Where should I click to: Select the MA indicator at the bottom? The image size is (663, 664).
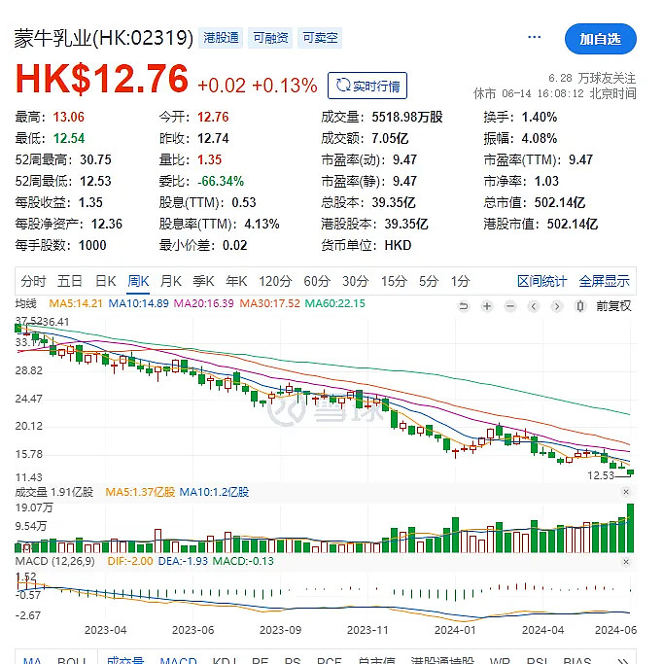coord(32,661)
